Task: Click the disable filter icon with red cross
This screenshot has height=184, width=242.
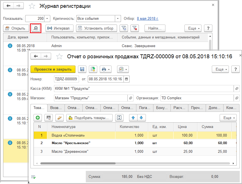Action: click(x=134, y=28)
